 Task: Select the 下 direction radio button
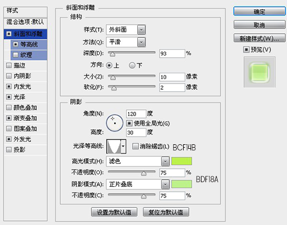[132, 65]
